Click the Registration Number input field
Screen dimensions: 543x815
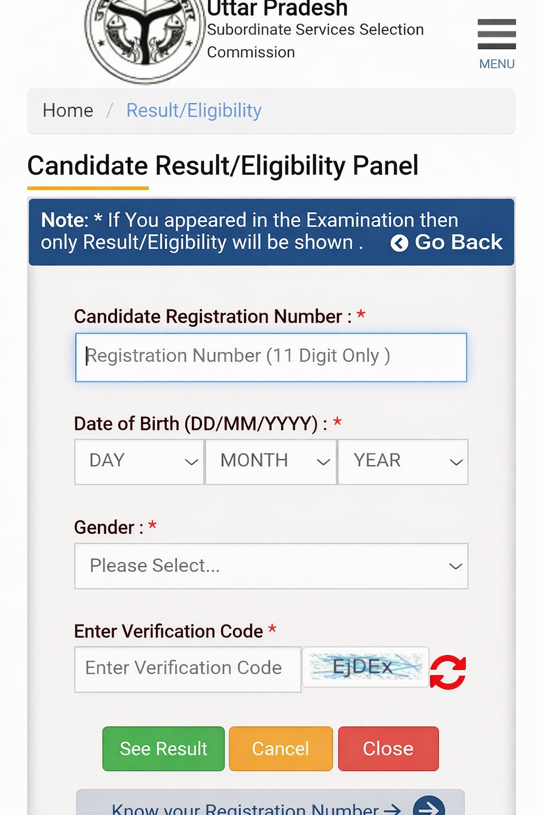pyautogui.click(x=271, y=357)
